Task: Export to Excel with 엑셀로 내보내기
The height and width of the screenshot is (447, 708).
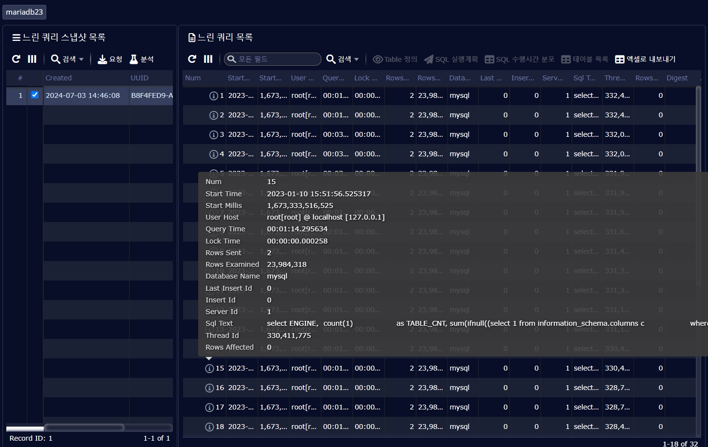Action: coord(645,59)
